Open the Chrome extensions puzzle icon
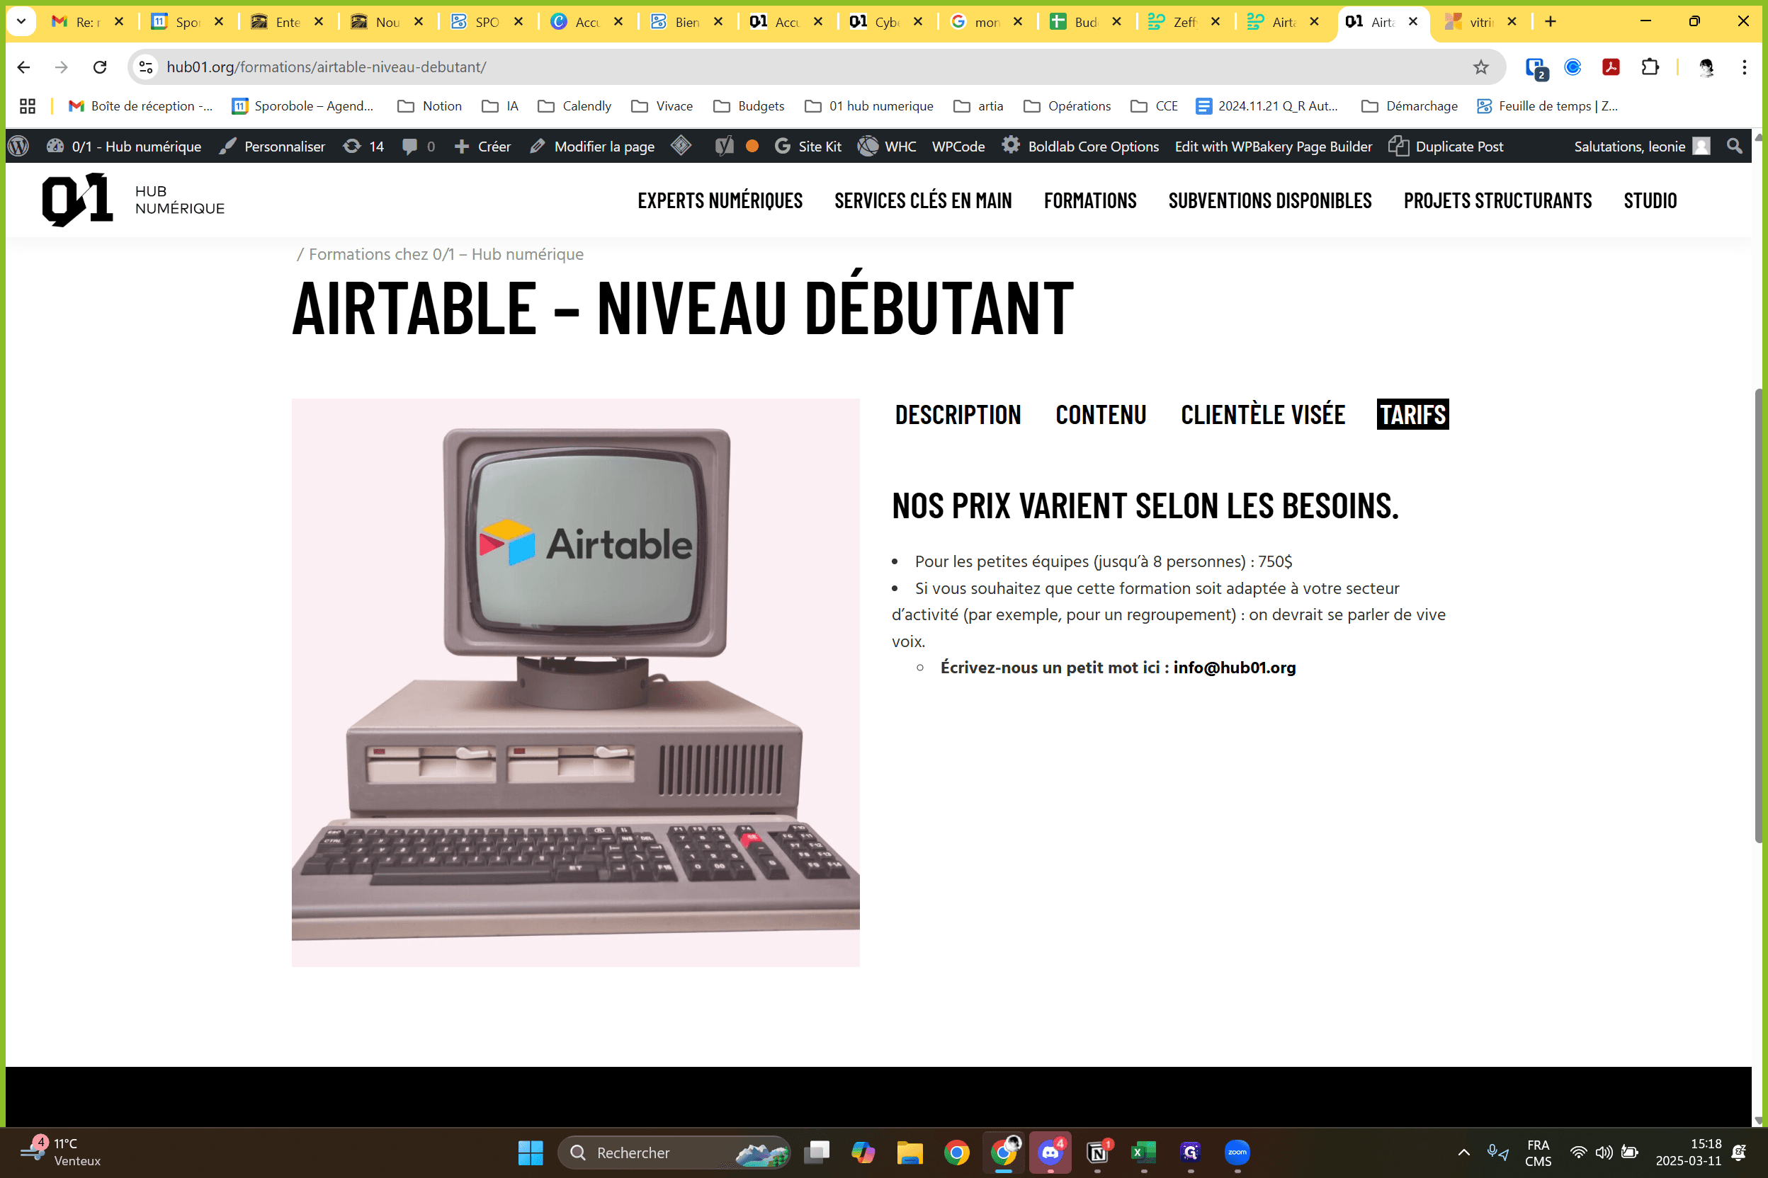The width and height of the screenshot is (1768, 1178). (1649, 67)
